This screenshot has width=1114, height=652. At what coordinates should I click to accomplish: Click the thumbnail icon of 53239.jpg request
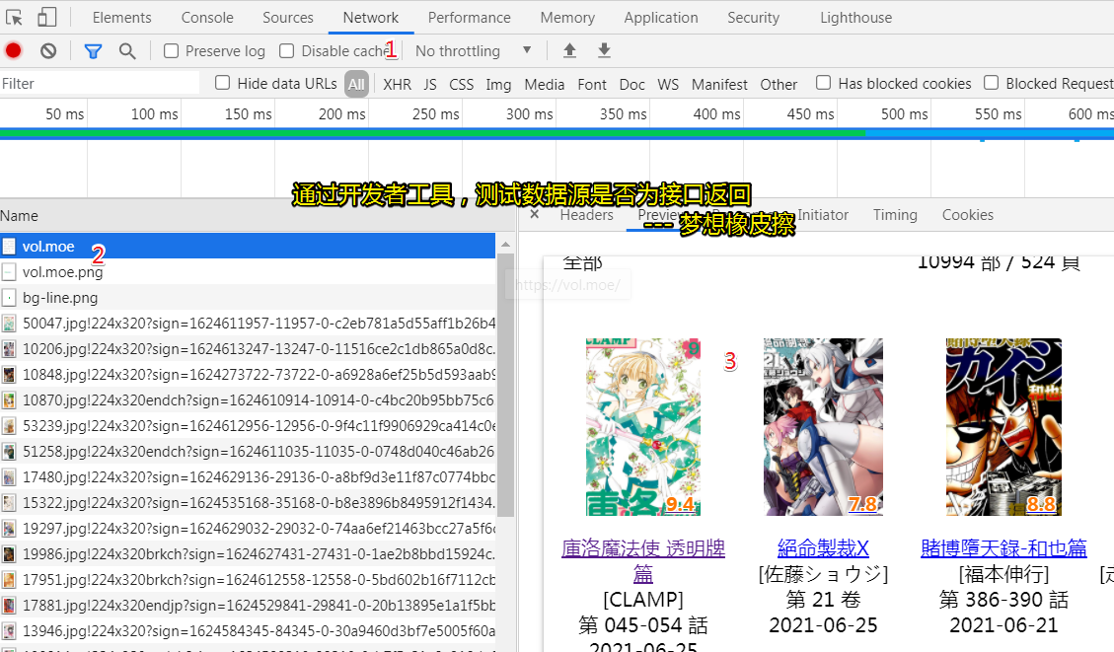9,425
